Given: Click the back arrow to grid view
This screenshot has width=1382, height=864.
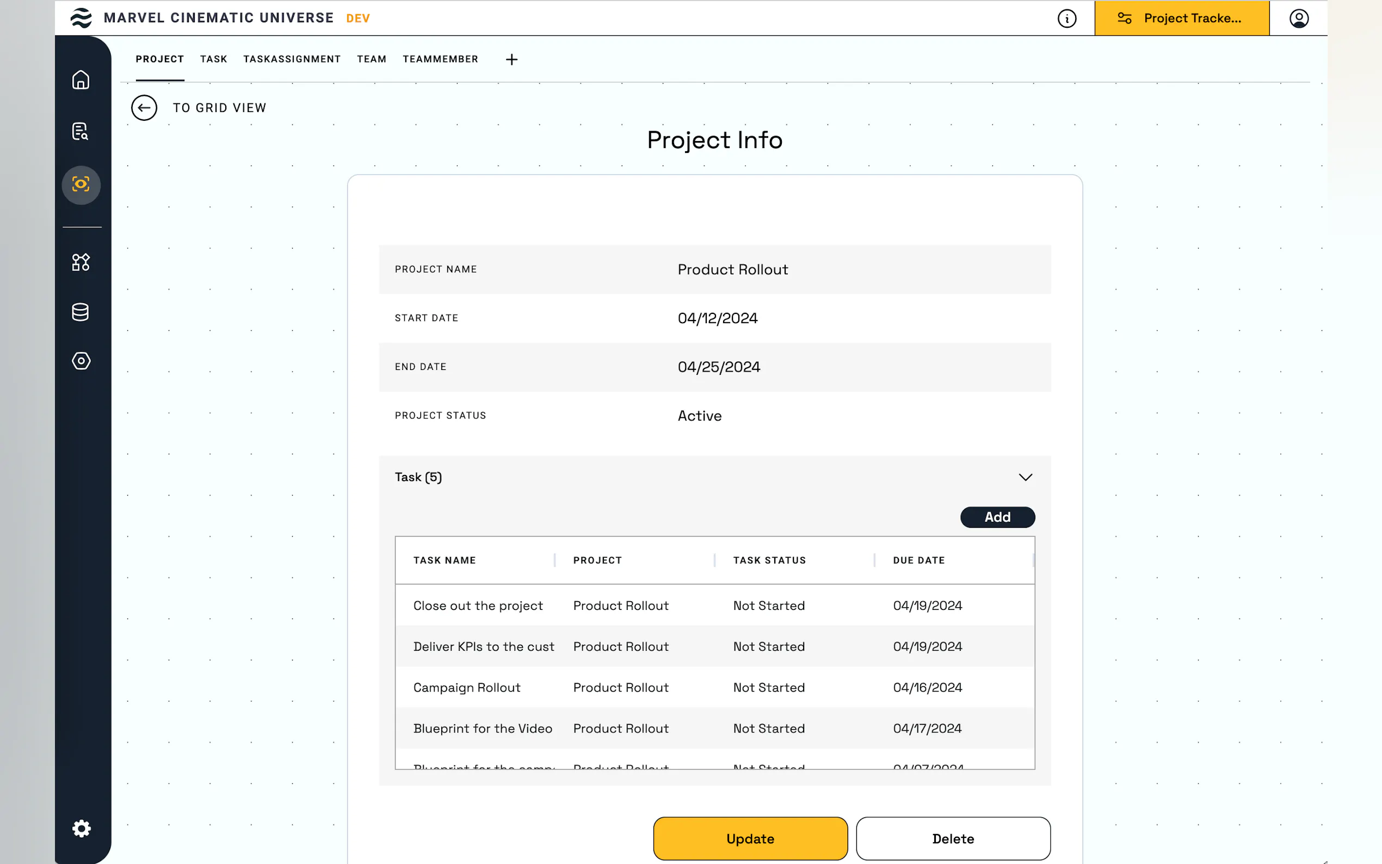Looking at the screenshot, I should coord(144,108).
